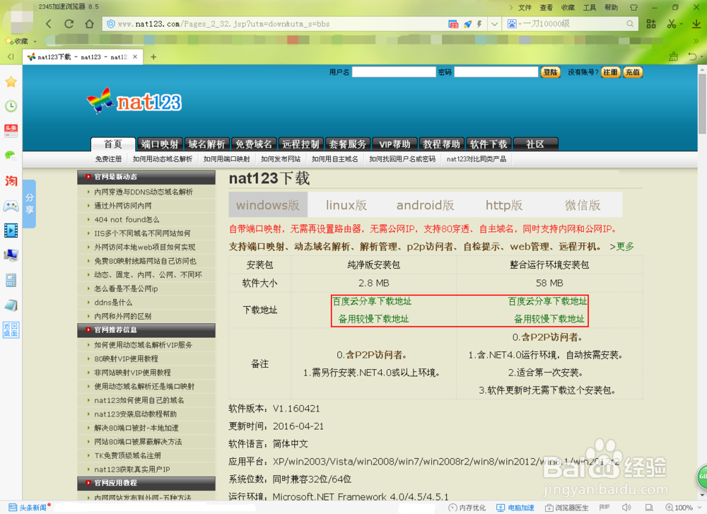Open sidebar article ddns是什么
The height and width of the screenshot is (514, 707).
point(113,303)
